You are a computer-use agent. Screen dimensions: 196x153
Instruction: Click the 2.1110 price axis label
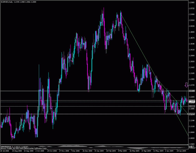click(x=192, y=127)
